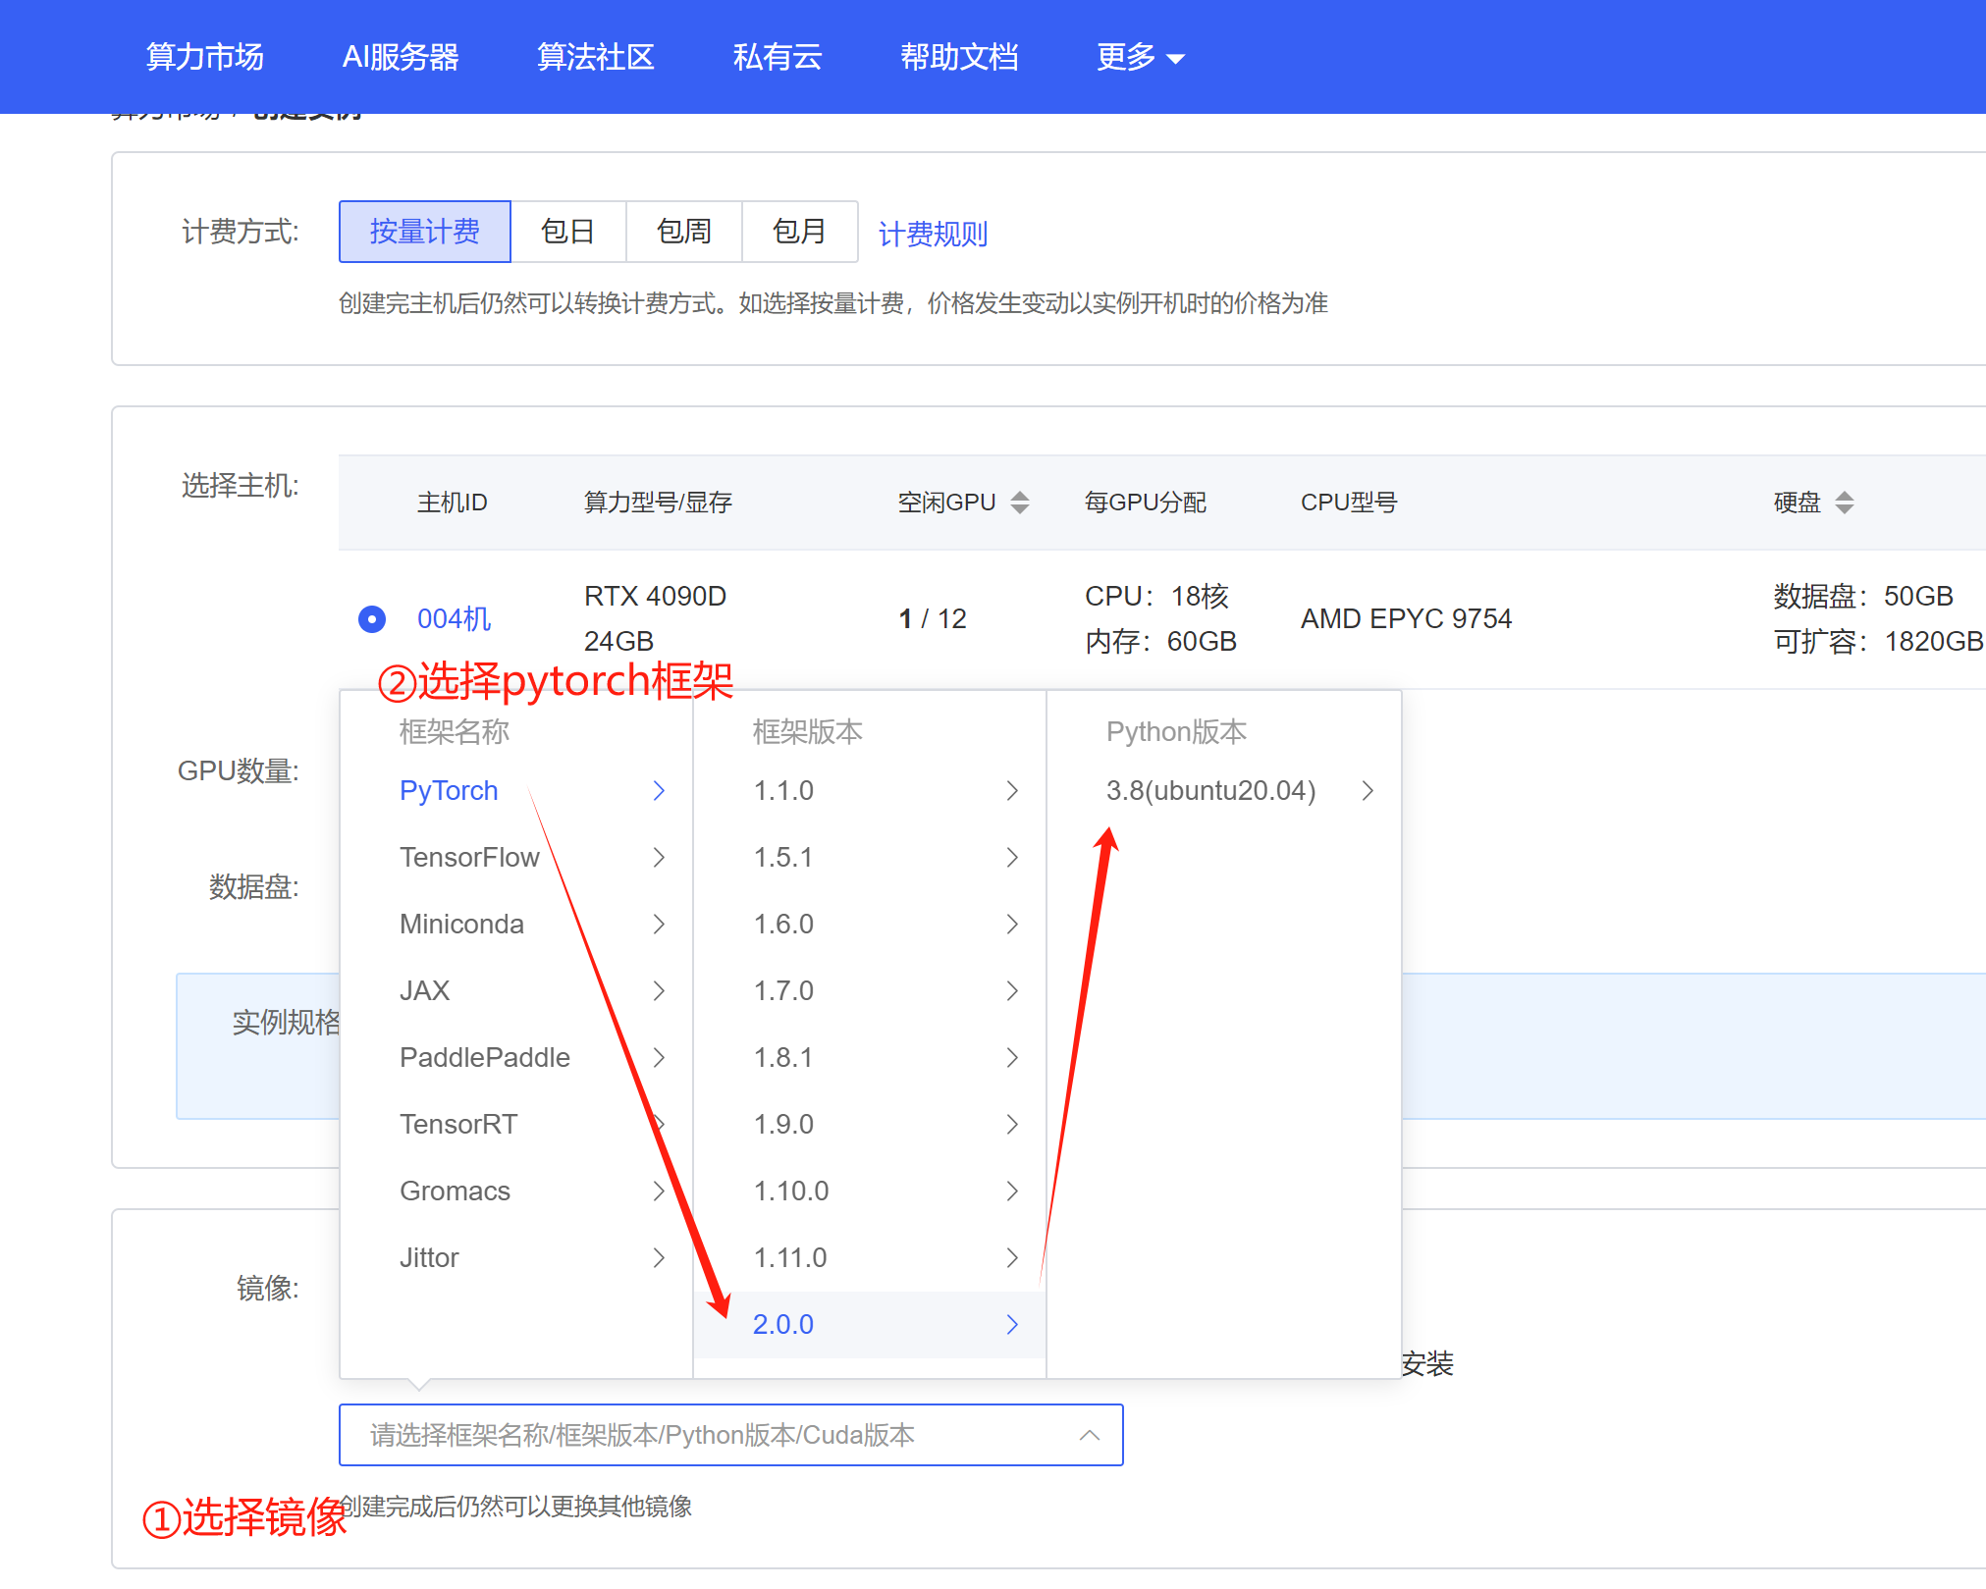The height and width of the screenshot is (1589, 1986).
Task: Open the 帮助文档 nav item
Action: [x=959, y=57]
